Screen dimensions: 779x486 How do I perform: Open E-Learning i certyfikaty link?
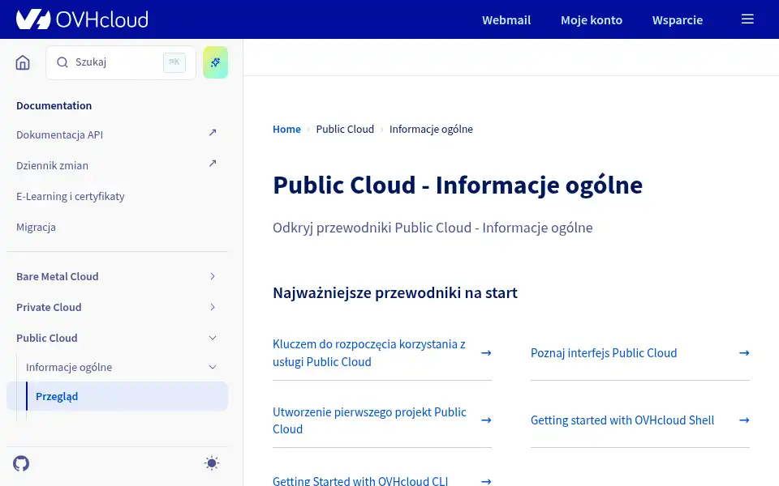click(x=71, y=196)
